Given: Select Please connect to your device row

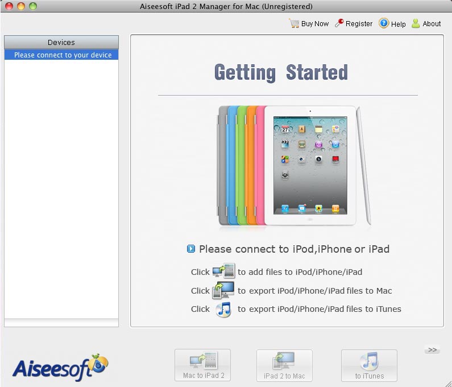Looking at the screenshot, I should (x=61, y=55).
